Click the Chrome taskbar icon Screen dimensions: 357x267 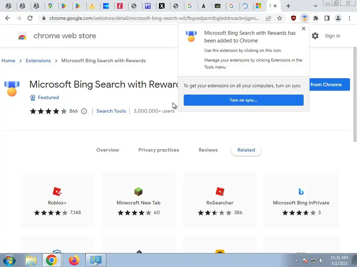(x=52, y=260)
